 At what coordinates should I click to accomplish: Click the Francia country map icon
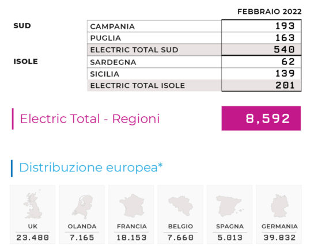[131, 206]
